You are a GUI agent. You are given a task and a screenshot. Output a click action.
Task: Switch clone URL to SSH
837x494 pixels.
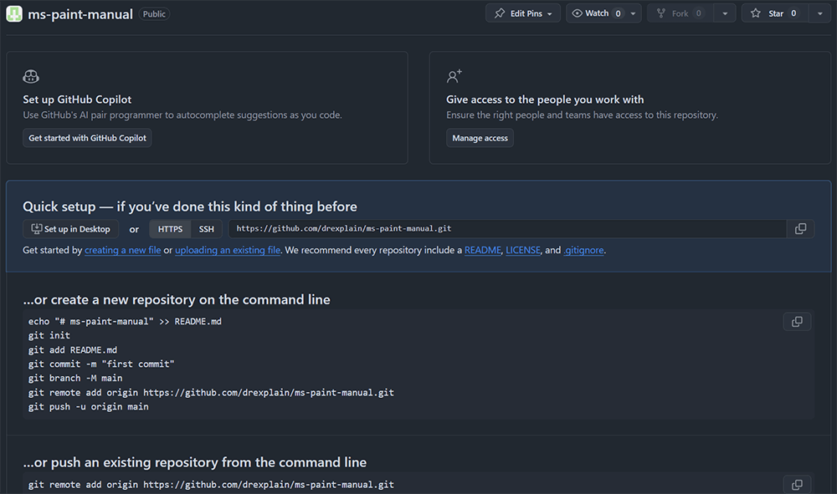[x=207, y=229]
